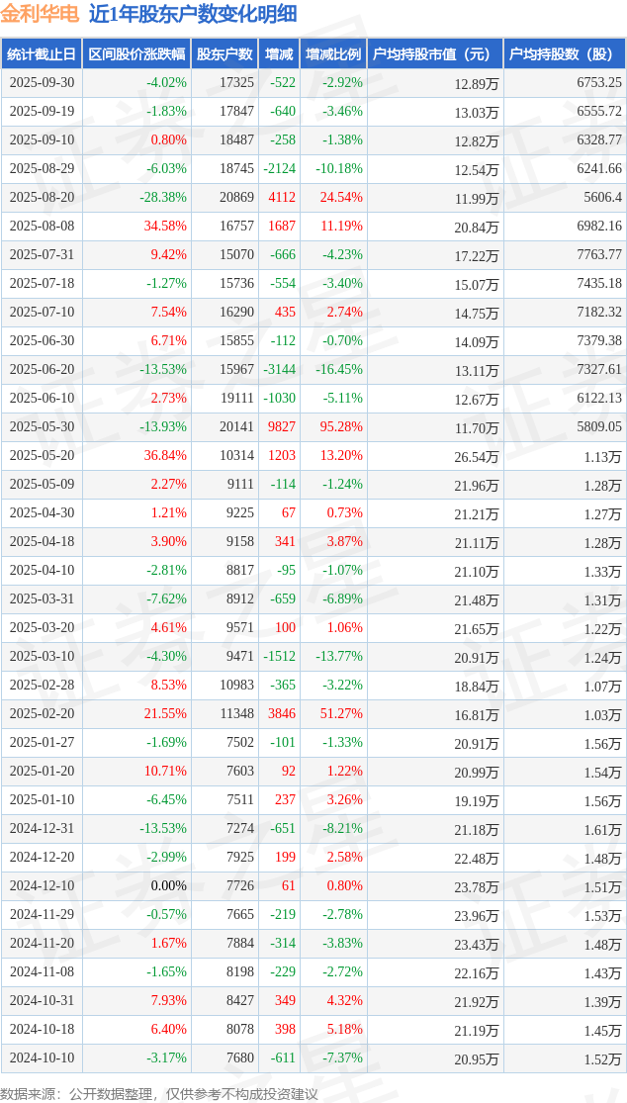Select the 26.54万 market value cell
This screenshot has height=1103, width=627.
[x=476, y=457]
